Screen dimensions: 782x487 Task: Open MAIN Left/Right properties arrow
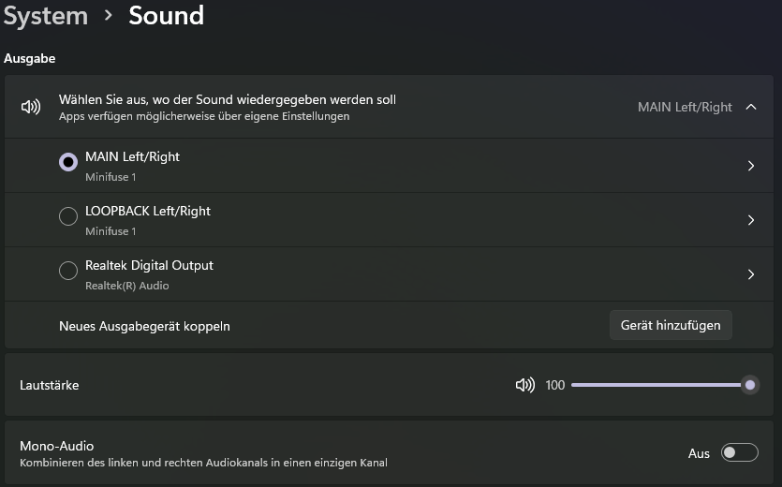pos(751,166)
